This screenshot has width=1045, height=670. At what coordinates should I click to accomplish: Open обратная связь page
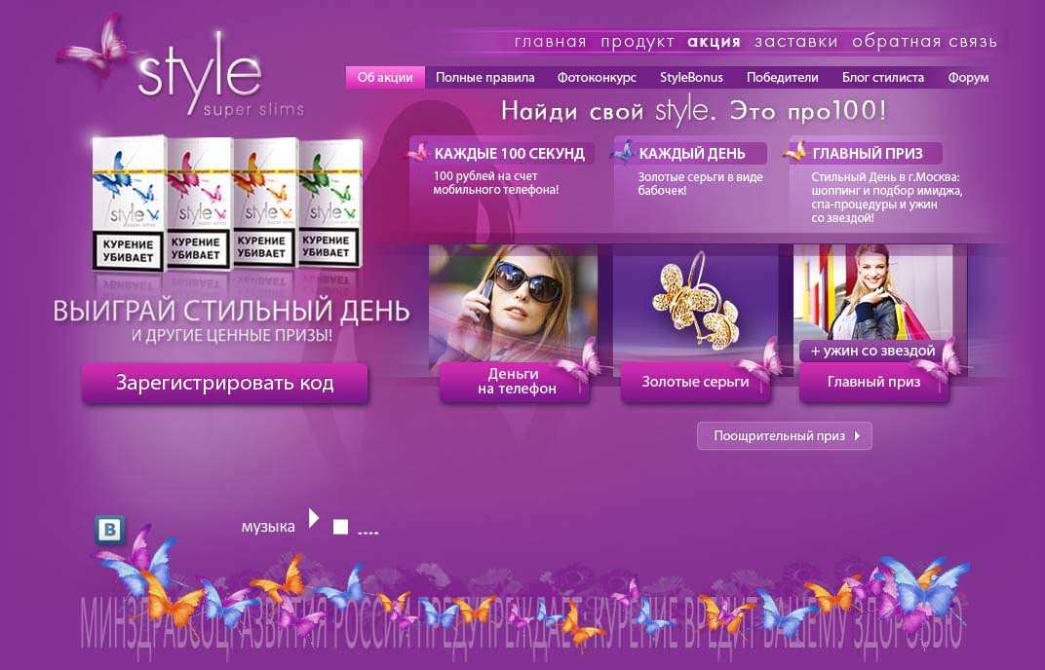(x=925, y=41)
